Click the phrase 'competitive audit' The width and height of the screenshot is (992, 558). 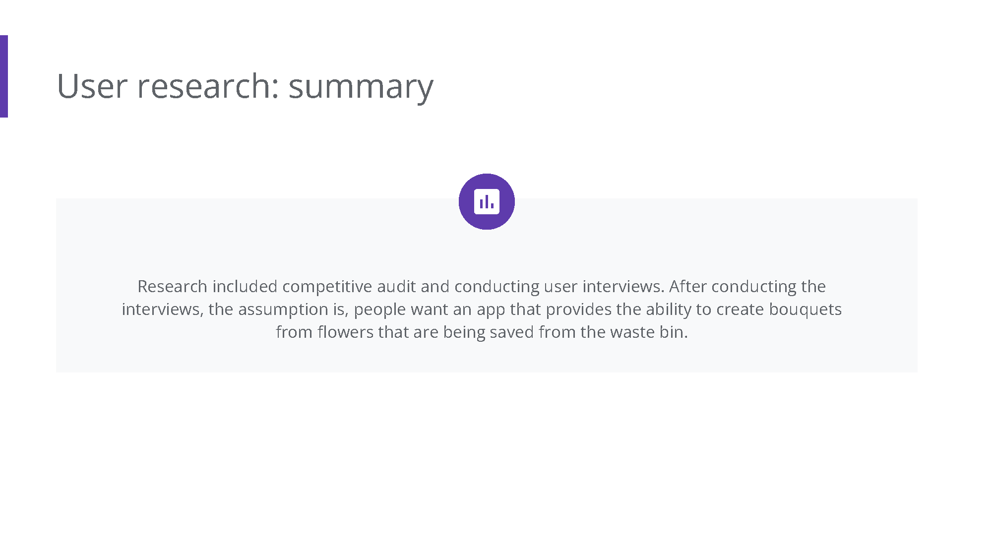[x=349, y=286]
